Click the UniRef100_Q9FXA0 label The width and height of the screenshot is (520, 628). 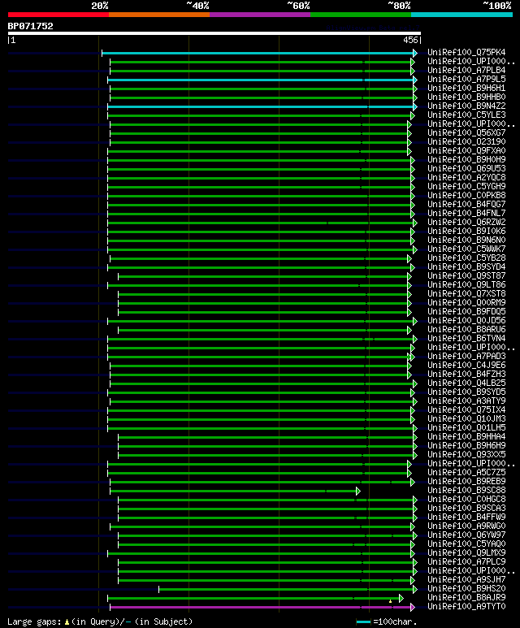point(466,151)
